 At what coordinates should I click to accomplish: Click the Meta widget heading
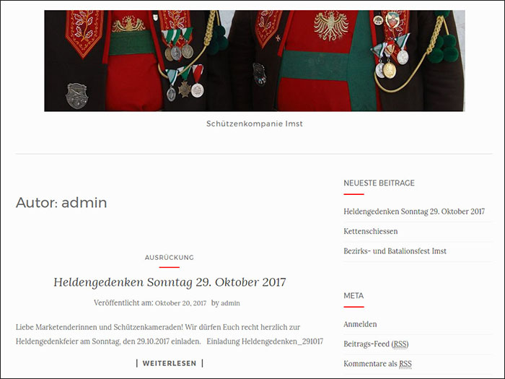(x=353, y=295)
